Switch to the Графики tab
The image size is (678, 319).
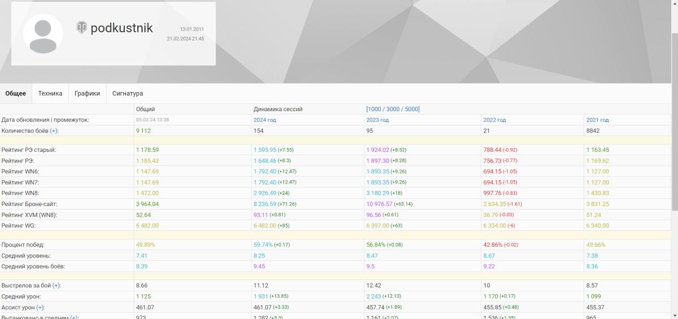87,93
